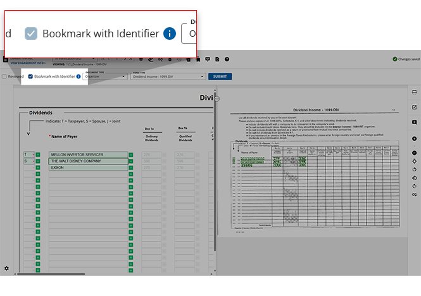Click green icon left of EXXON name field
Screen dimensions: 421x296
pyautogui.click(x=38, y=168)
